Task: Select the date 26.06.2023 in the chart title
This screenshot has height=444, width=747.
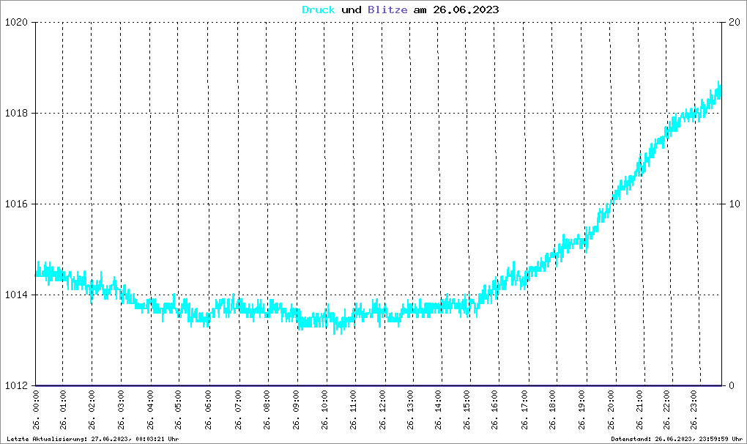Action: 467,10
